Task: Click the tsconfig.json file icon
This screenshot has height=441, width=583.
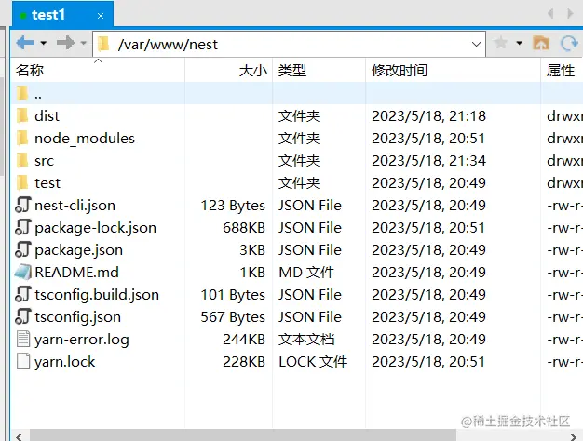Action: click(x=22, y=316)
